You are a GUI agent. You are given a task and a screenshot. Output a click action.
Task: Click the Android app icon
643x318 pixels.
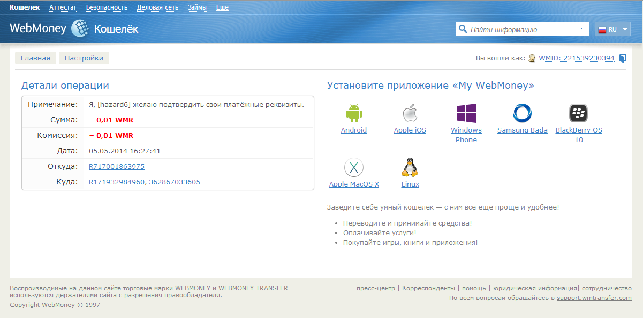point(354,113)
